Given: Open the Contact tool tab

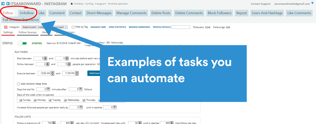Looking at the screenshot, I should point(76,13).
